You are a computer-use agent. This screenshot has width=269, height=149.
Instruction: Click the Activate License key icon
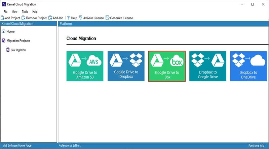pyautogui.click(x=81, y=18)
